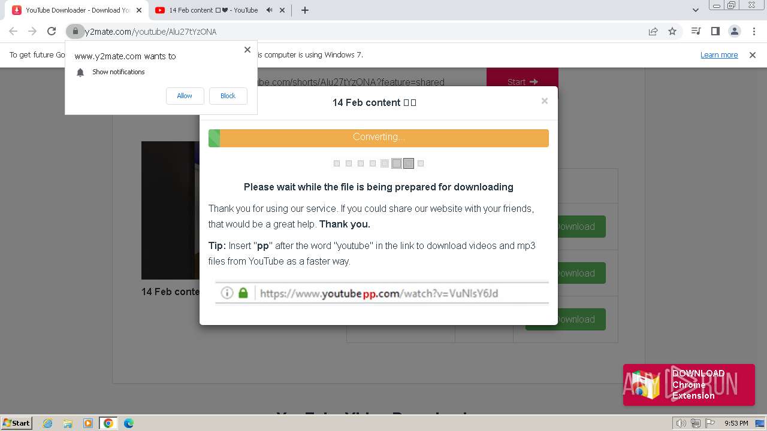Viewport: 767px width, 431px height.
Task: Mute audio on the YouTube tab
Action: pyautogui.click(x=269, y=10)
